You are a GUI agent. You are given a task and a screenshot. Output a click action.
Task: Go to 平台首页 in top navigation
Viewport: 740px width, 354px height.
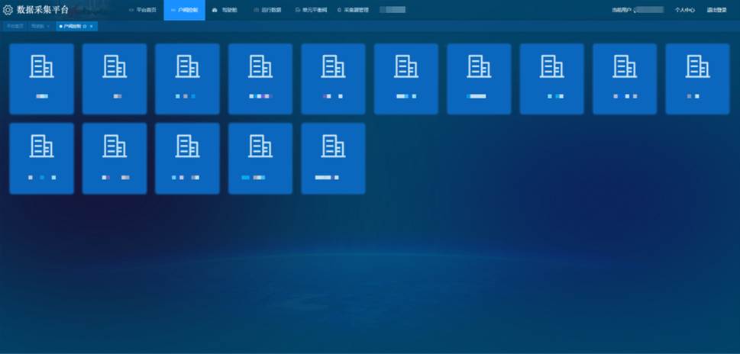coord(143,10)
